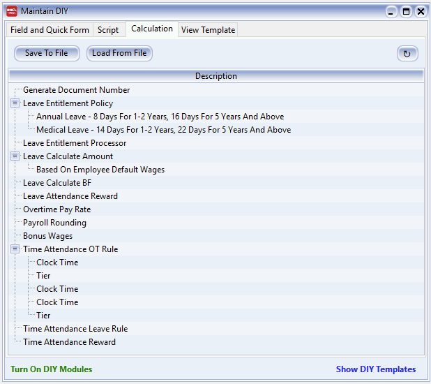Viewport: 431px width, 384px height.
Task: Open Show DIY Templates link
Action: (x=376, y=369)
